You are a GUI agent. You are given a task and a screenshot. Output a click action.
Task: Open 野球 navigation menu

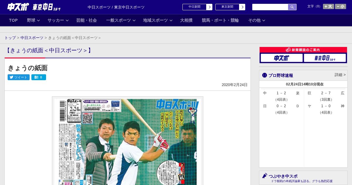tap(31, 20)
